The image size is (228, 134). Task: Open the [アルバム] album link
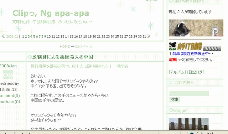(177, 72)
